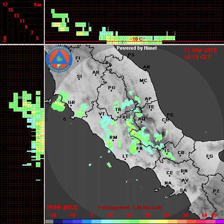Click the -10 C° isotherm label
Image resolution: width=224 pixels, height=224 pixels.
click(138, 39)
